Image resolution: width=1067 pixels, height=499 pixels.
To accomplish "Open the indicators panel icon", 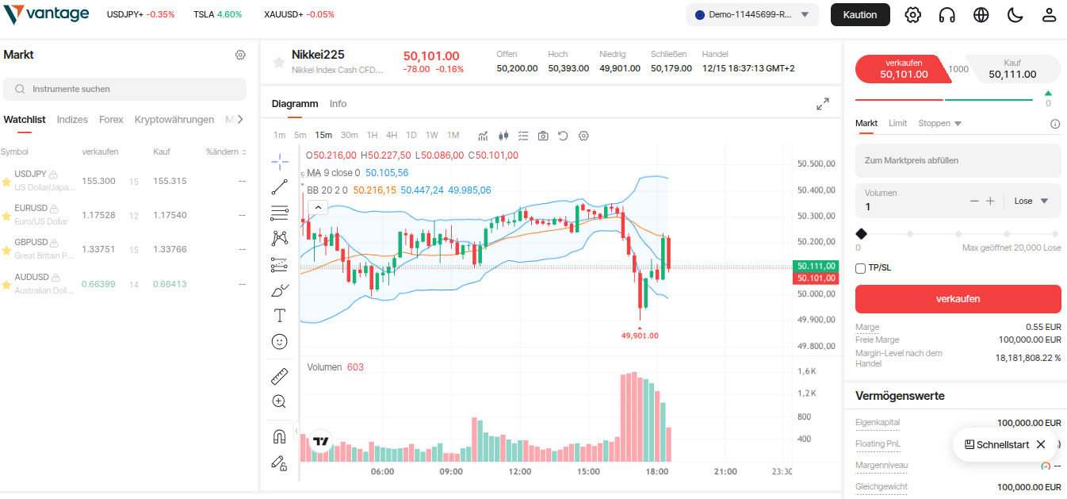I will point(483,136).
